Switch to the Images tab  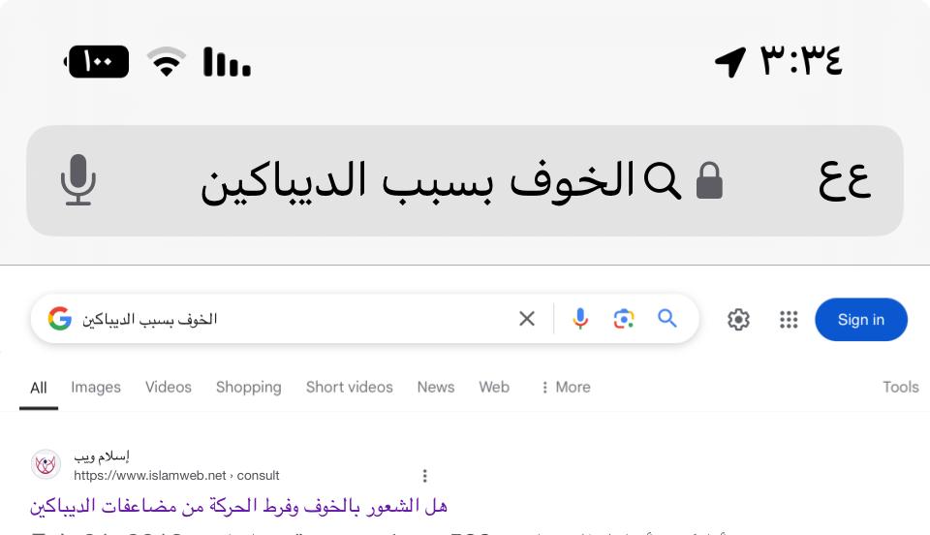(x=96, y=388)
